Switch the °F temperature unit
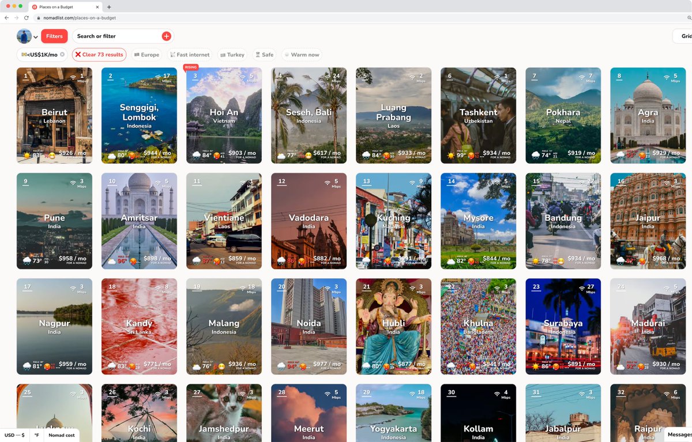Image resolution: width=692 pixels, height=442 pixels. tap(37, 435)
